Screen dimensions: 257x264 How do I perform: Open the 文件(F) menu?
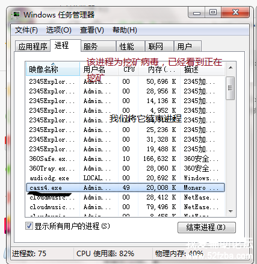tap(26, 30)
